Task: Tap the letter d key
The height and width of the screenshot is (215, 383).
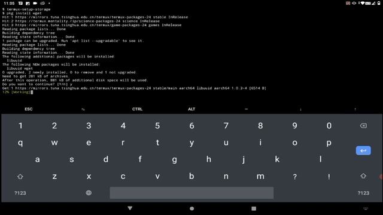Action: [x=106, y=159]
